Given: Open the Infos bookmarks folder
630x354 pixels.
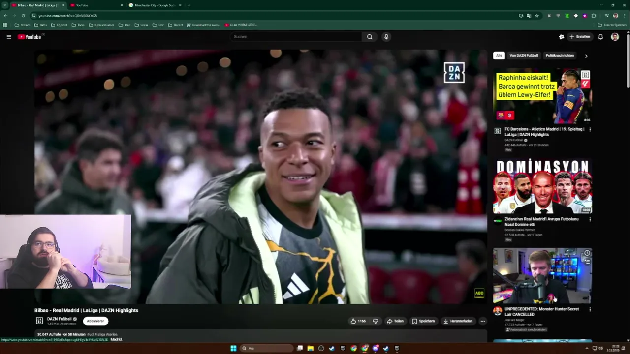Looking at the screenshot, I should 41,25.
